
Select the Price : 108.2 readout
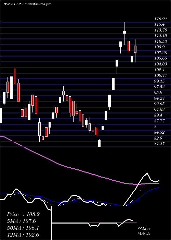pos(23,214)
